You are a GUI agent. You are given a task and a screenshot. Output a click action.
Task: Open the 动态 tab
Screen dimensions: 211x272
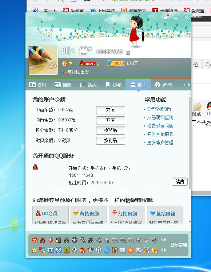tap(88, 85)
